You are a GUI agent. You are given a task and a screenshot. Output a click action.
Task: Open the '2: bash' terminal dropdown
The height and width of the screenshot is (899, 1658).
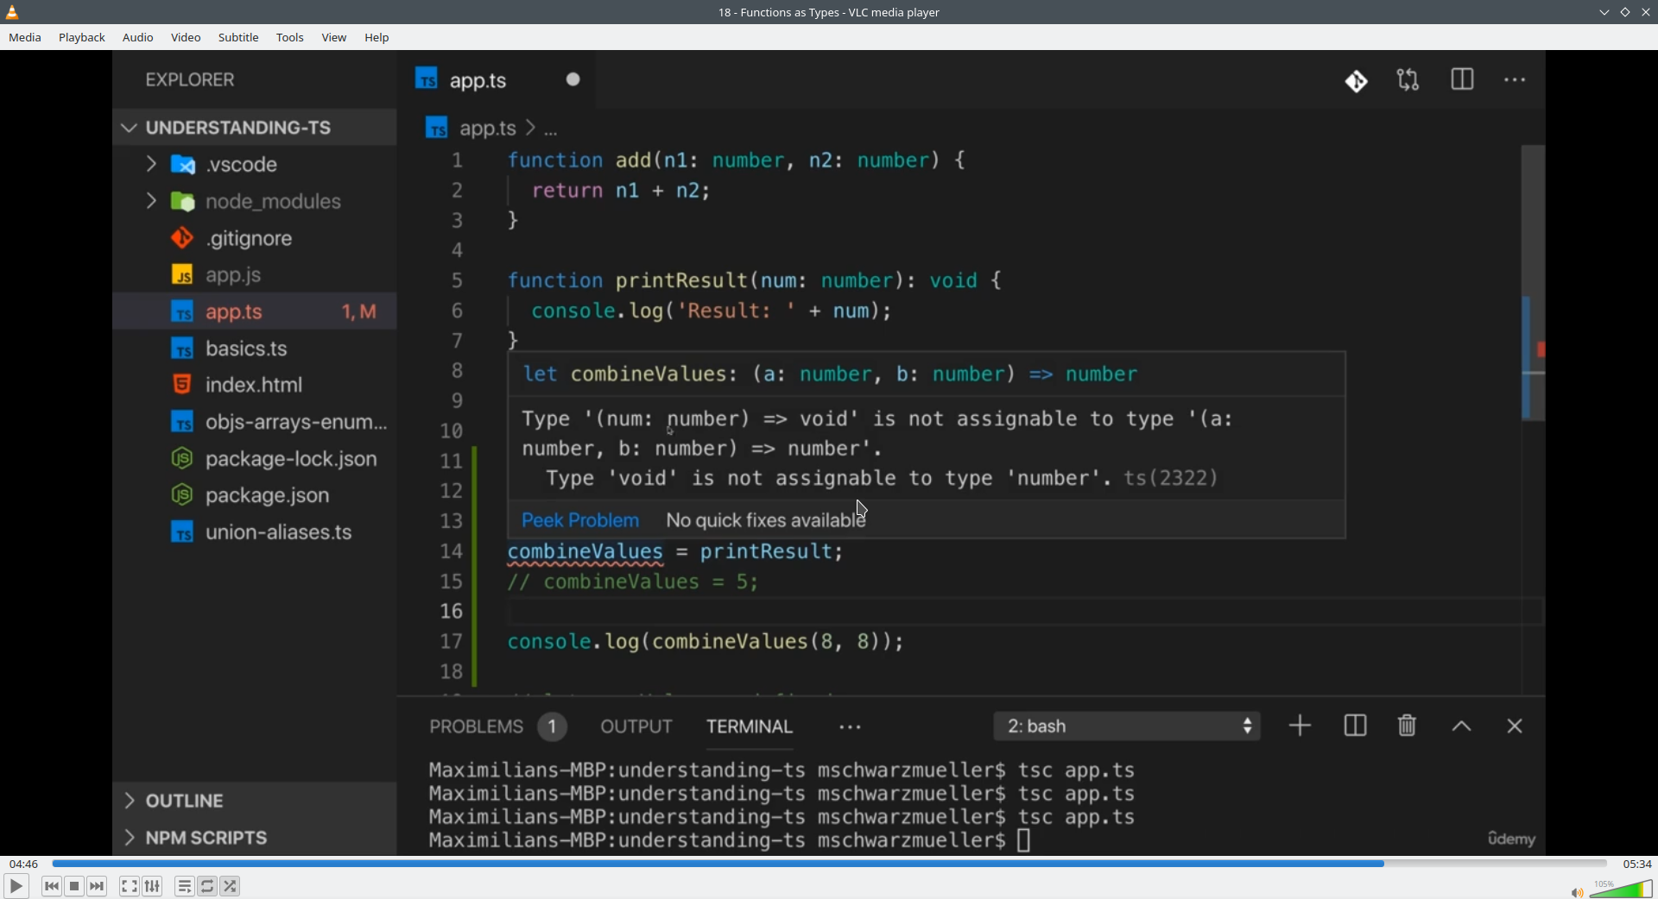1128,726
